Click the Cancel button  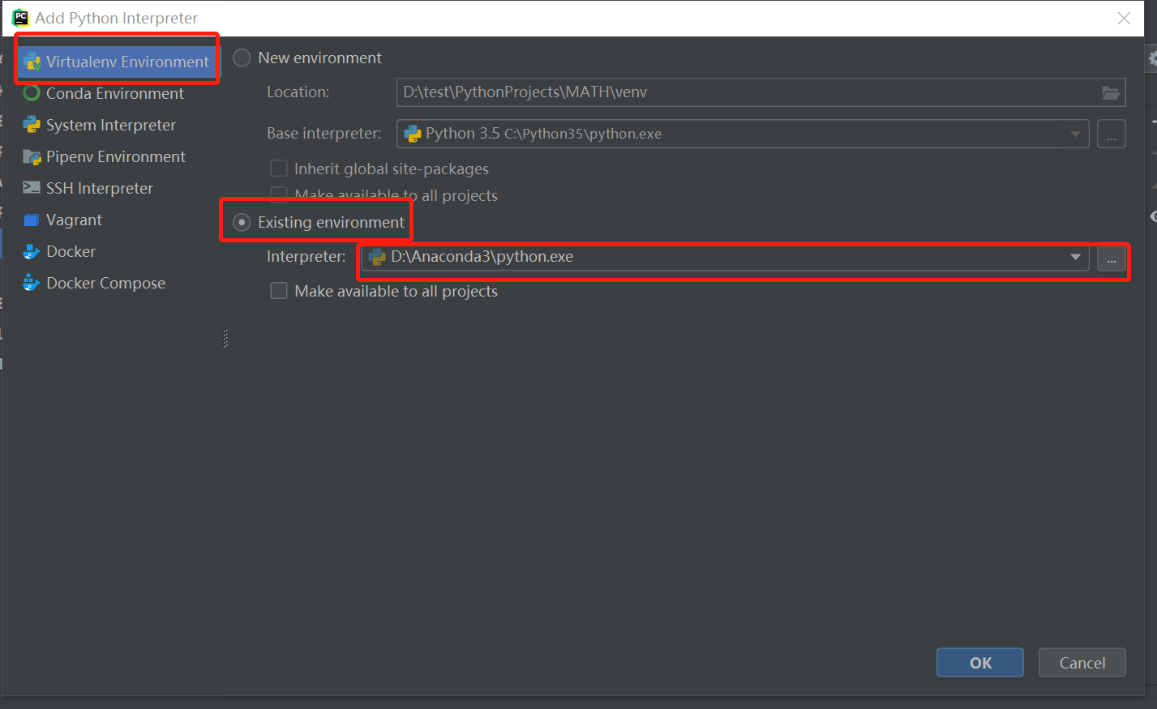tap(1082, 663)
